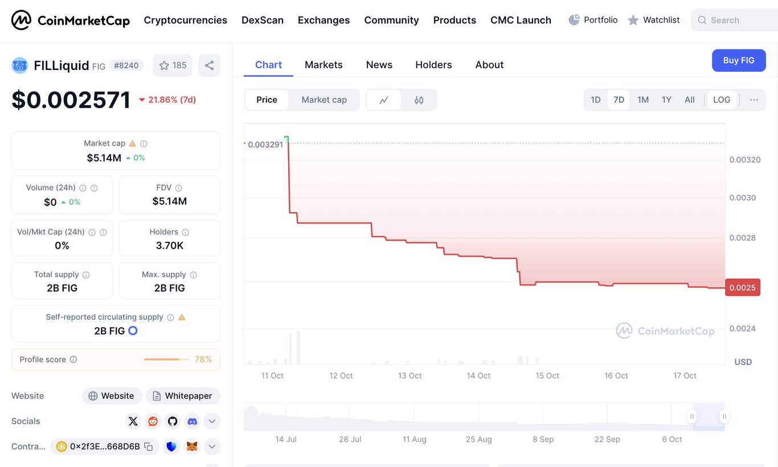Switch chart data to Market cap

[x=324, y=100]
